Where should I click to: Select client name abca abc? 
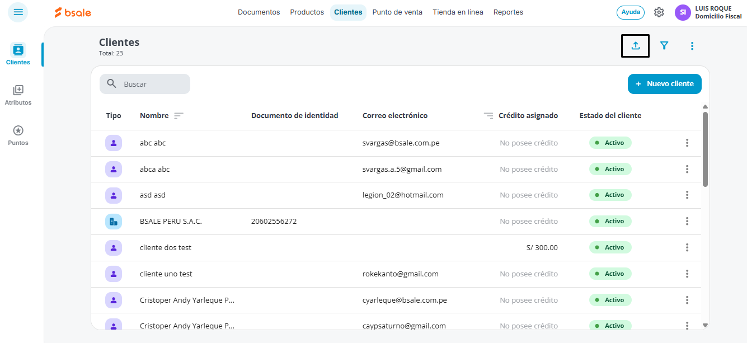tap(154, 169)
